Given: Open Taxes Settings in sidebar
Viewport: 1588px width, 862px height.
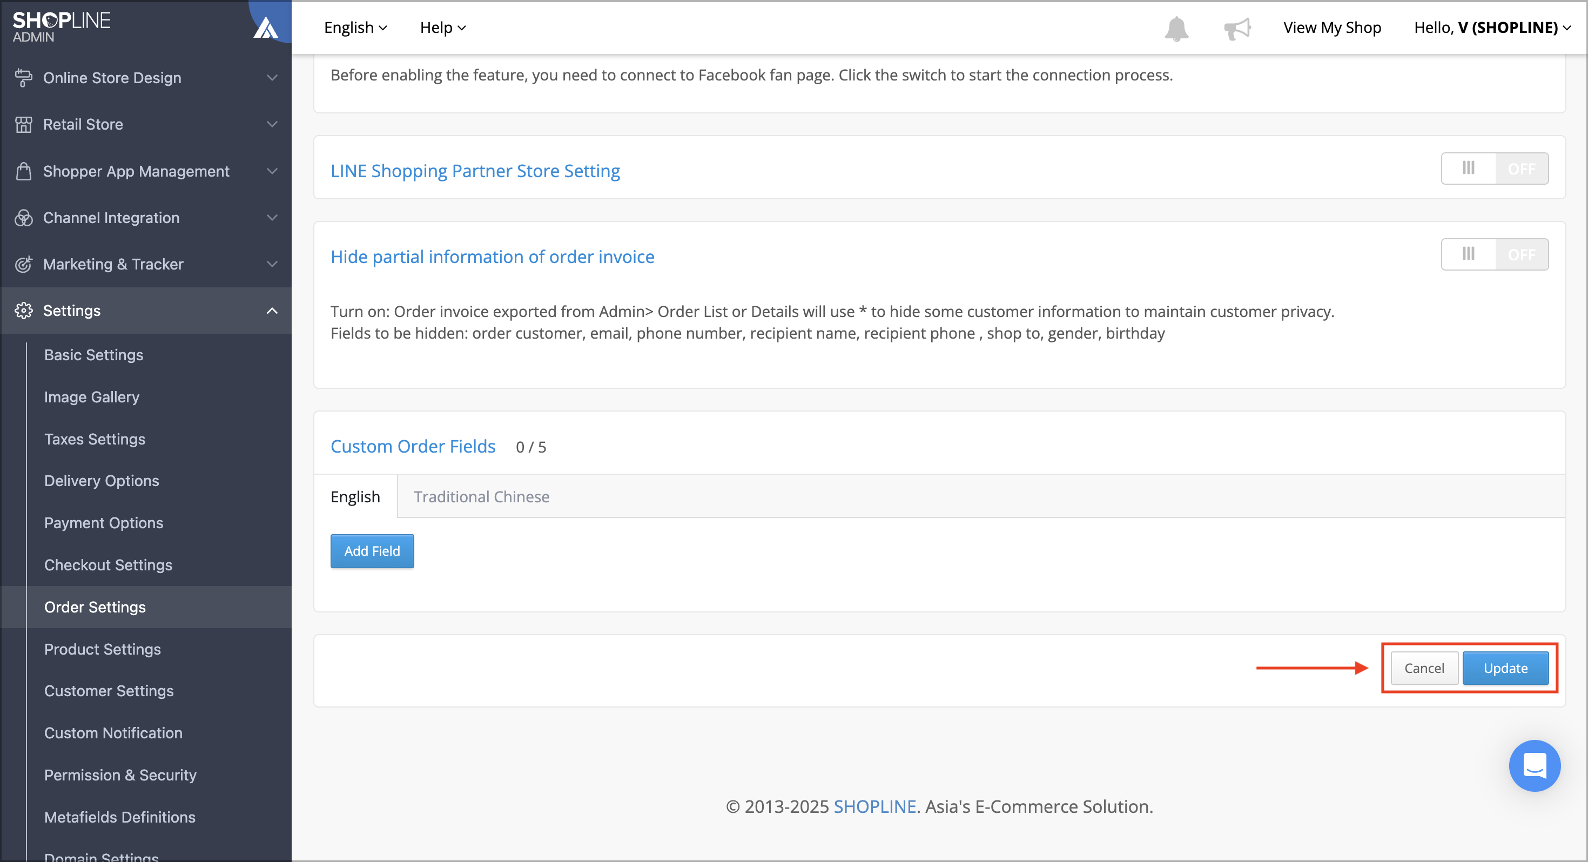Looking at the screenshot, I should [95, 439].
